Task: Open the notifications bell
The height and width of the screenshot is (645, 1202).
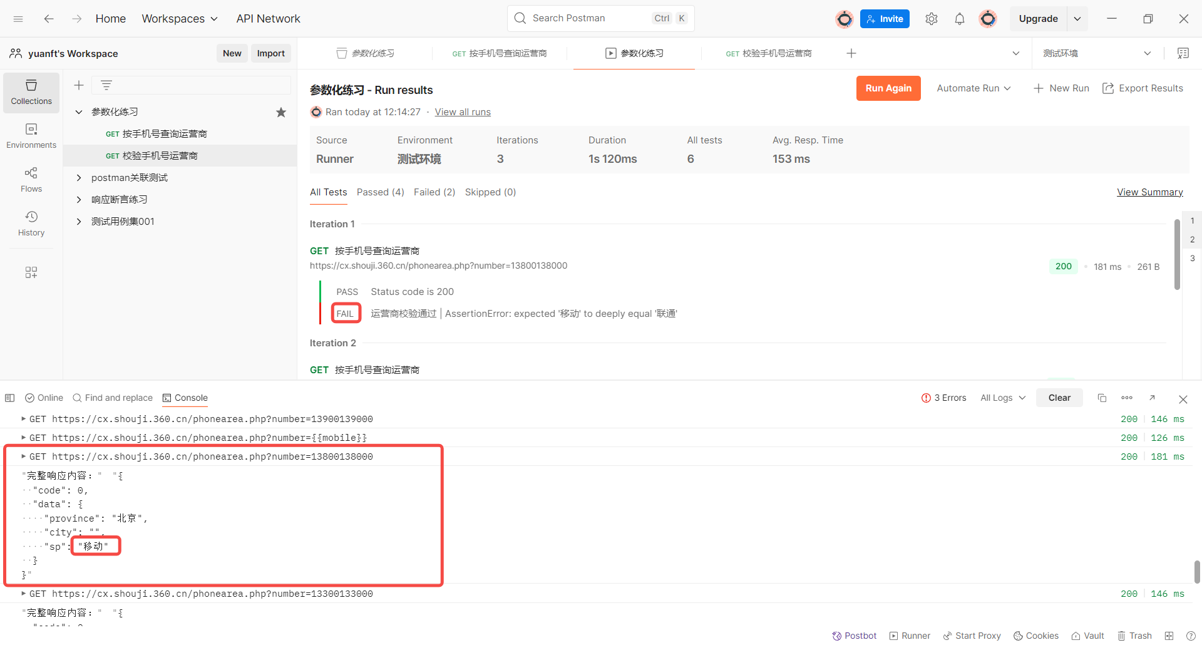Action: (x=960, y=19)
